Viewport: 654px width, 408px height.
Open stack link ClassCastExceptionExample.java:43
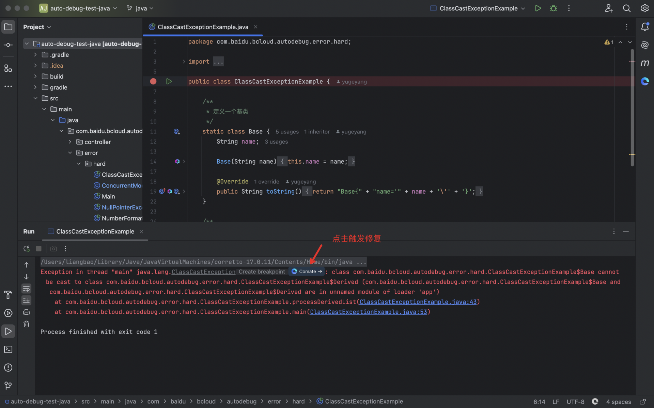tap(418, 302)
